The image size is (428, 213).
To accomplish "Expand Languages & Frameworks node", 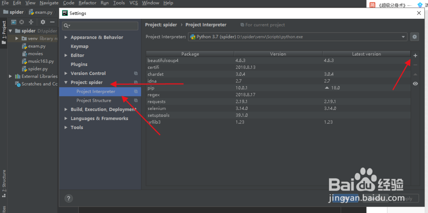I will 66,118.
